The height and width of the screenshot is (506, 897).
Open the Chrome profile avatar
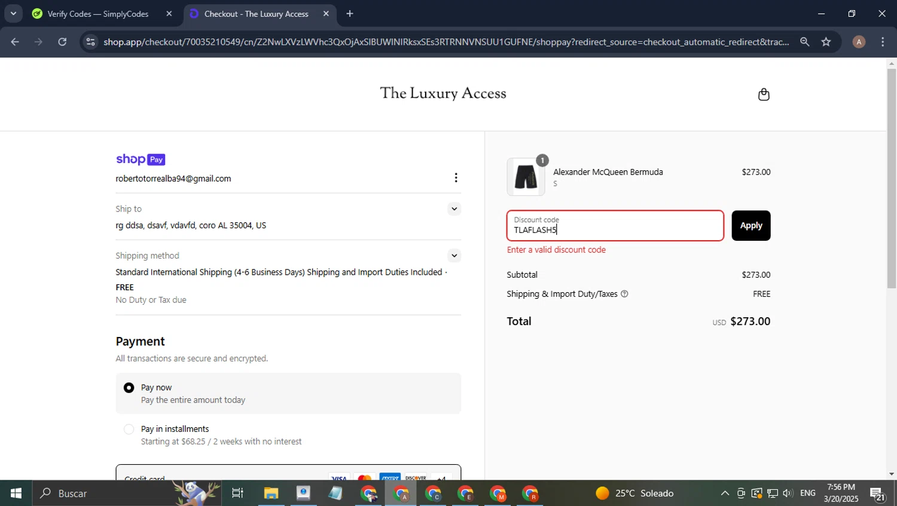[859, 42]
